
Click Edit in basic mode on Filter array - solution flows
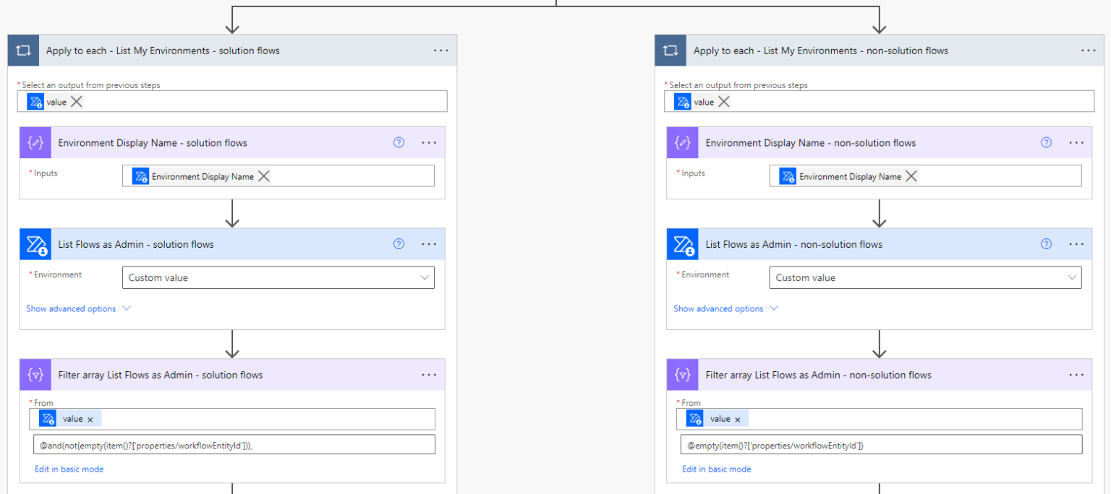(x=69, y=469)
